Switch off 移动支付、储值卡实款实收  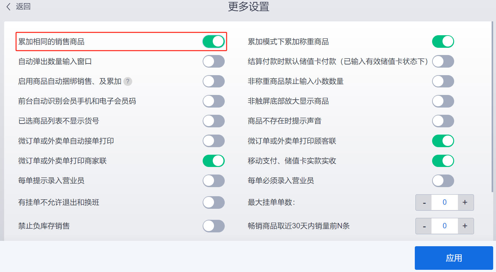pyautogui.click(x=443, y=161)
